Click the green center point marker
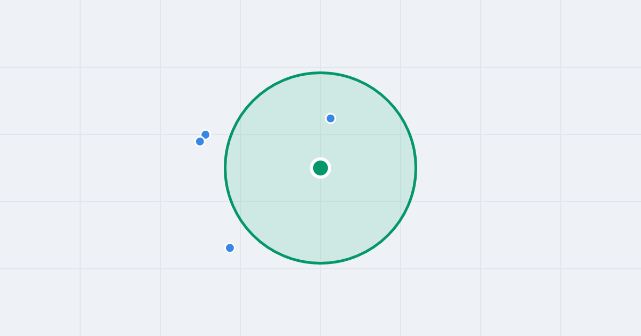 (x=320, y=168)
